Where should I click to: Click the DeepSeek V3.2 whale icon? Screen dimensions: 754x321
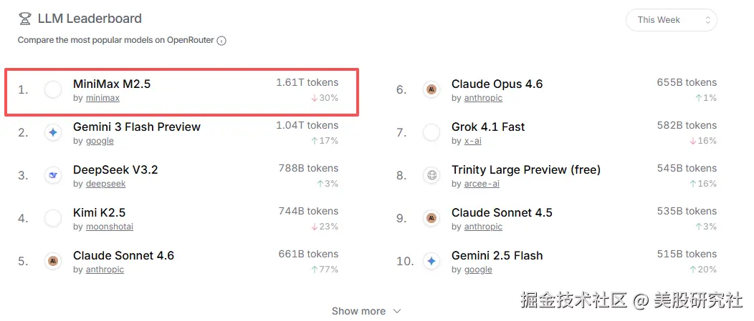point(53,175)
